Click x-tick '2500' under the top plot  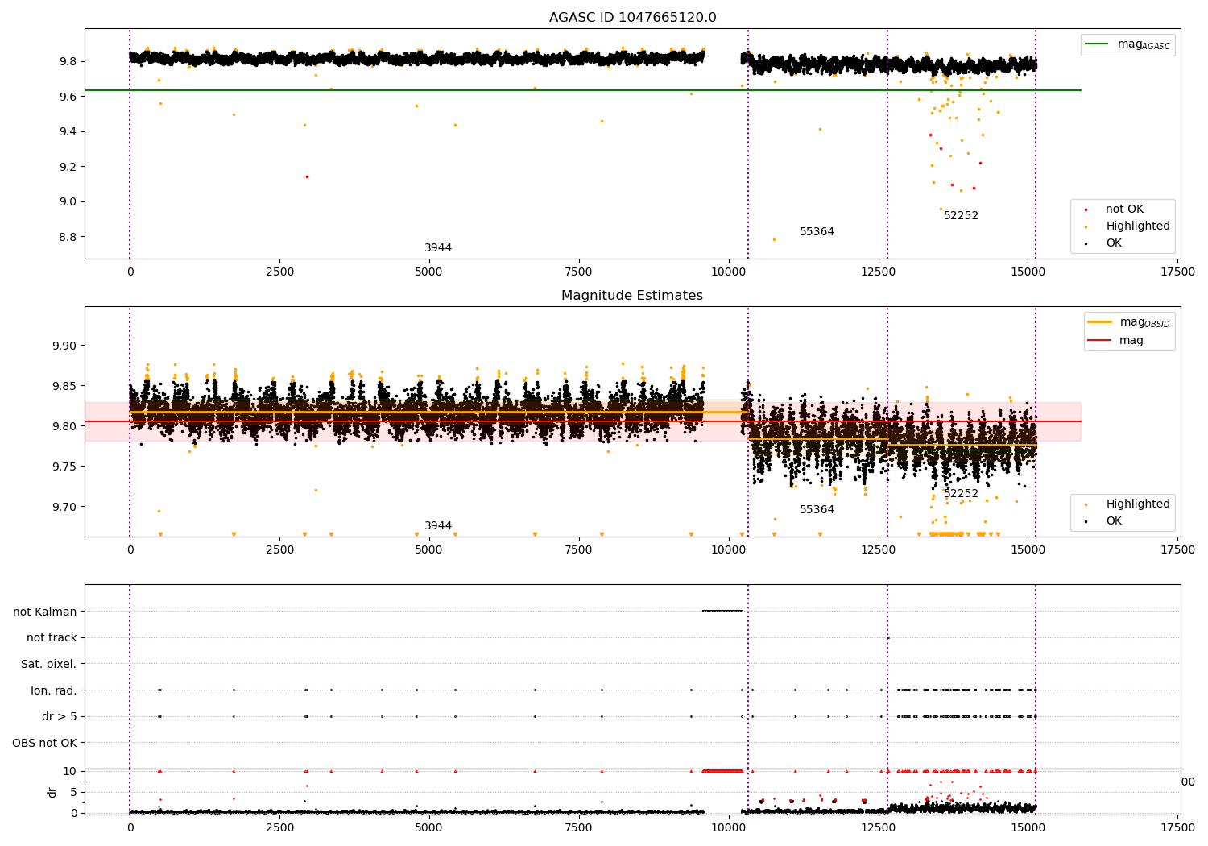[x=279, y=272]
